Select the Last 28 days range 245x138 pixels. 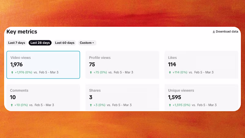tap(40, 43)
